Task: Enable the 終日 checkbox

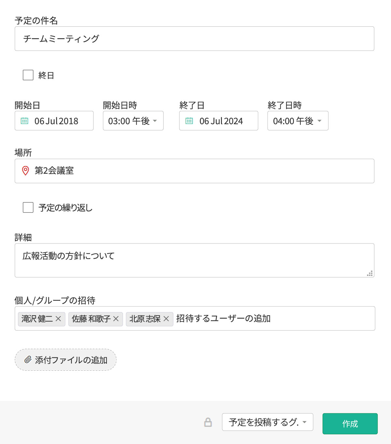Action: pos(27,75)
